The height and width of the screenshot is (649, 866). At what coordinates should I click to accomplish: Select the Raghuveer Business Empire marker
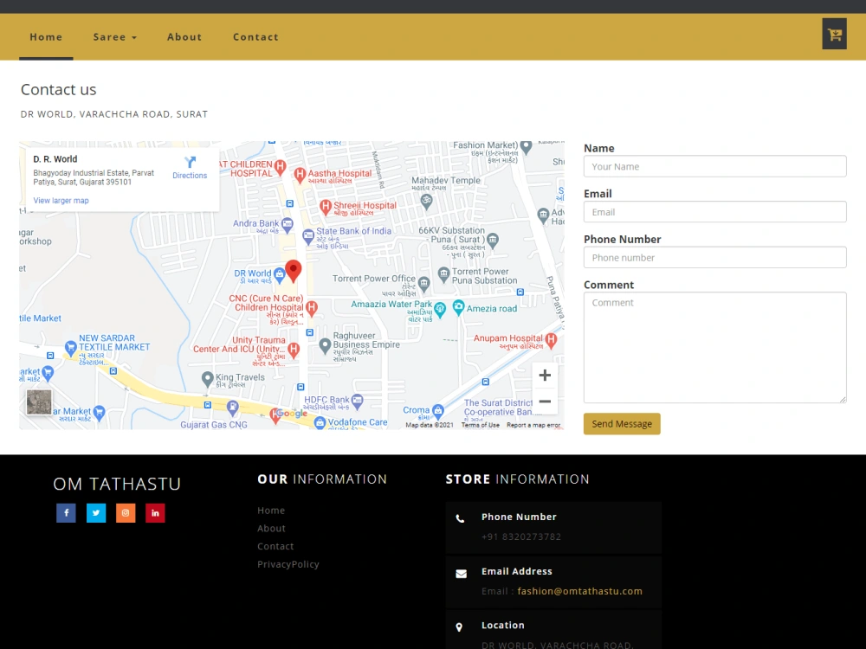[x=326, y=346]
